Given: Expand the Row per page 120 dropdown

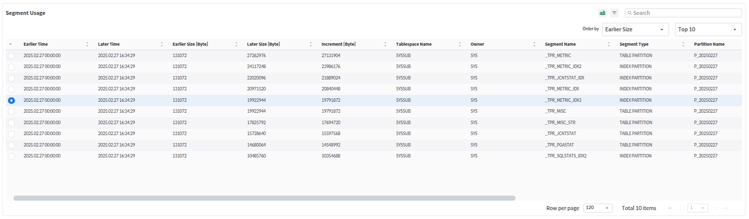Looking at the screenshot, I should (598, 208).
